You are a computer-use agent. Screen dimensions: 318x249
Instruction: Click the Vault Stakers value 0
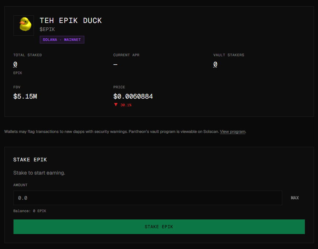215,65
